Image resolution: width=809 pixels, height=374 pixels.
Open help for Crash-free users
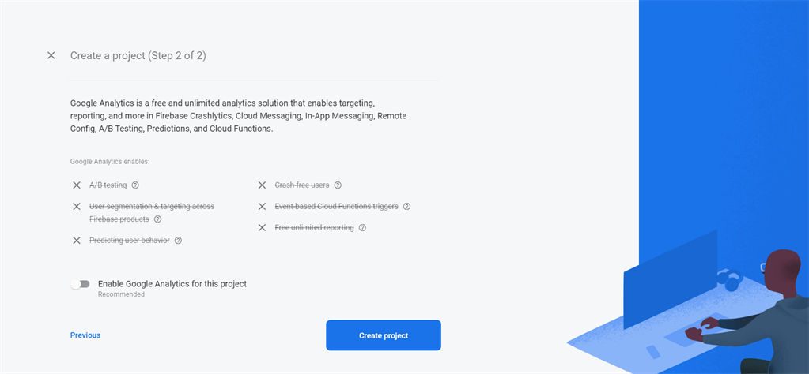(x=338, y=185)
